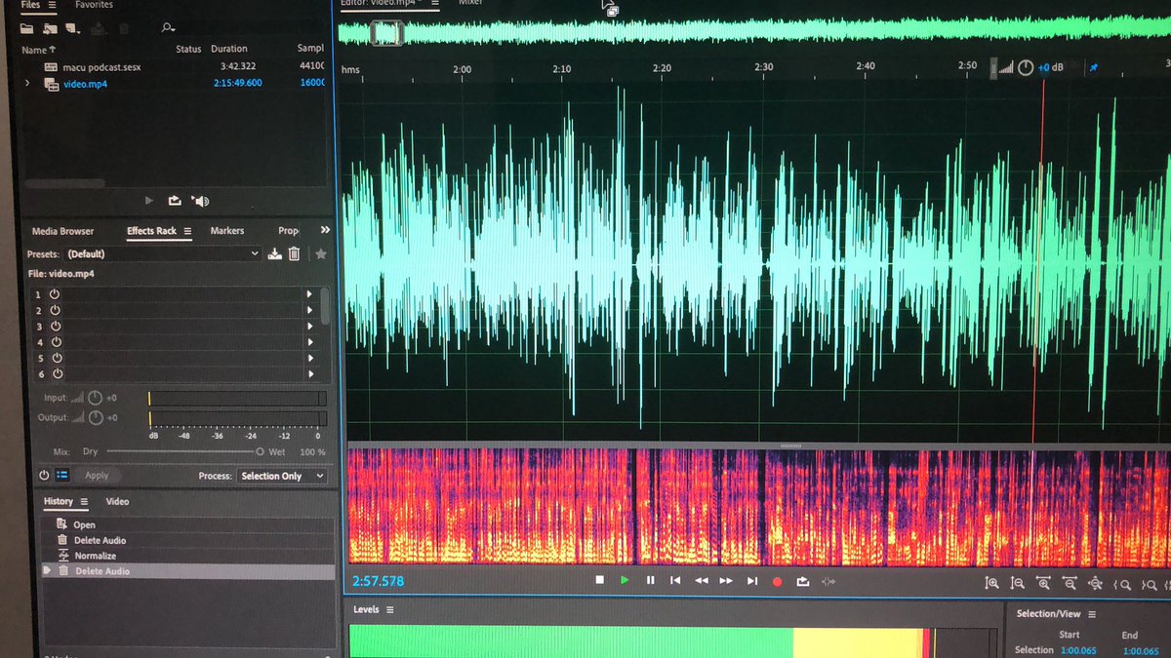Start playback with the green Play button

tap(625, 580)
